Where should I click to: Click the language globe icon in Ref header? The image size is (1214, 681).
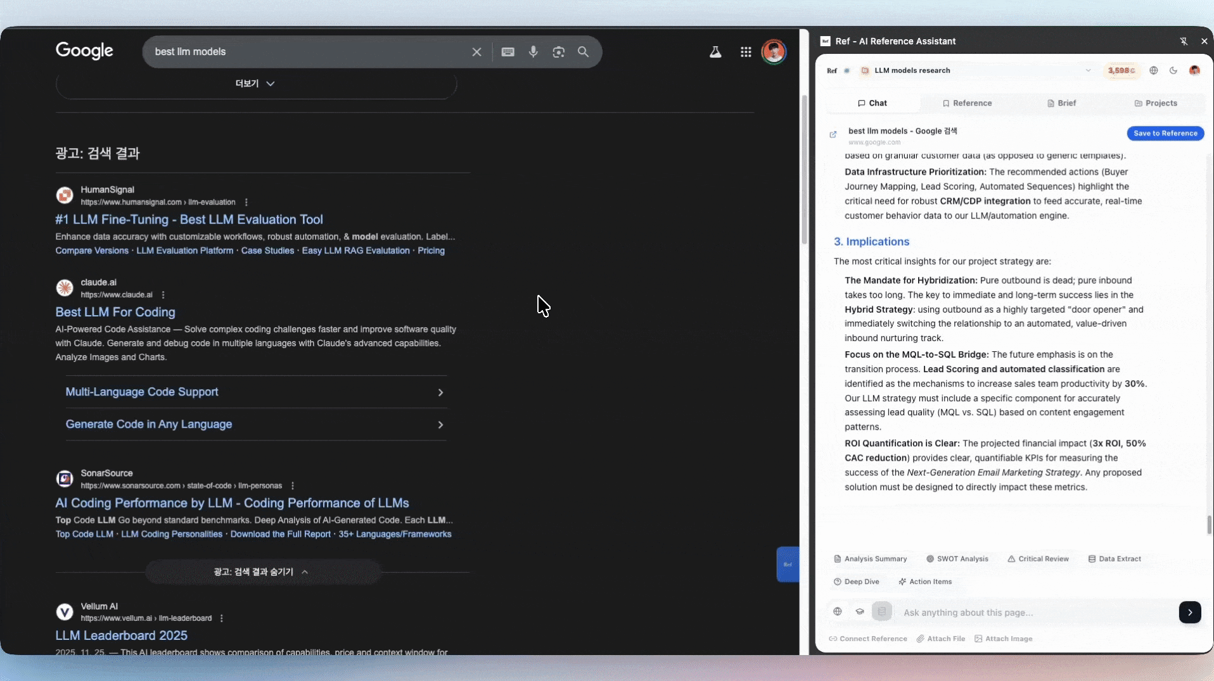coord(1153,70)
